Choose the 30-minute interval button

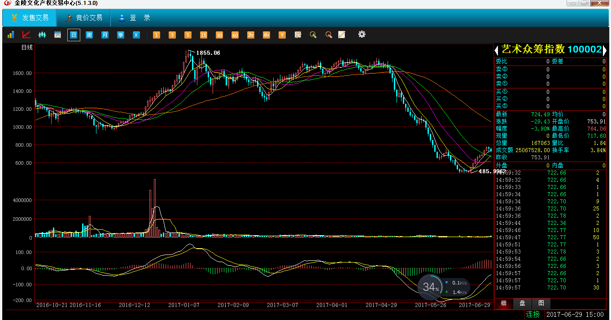pos(219,35)
